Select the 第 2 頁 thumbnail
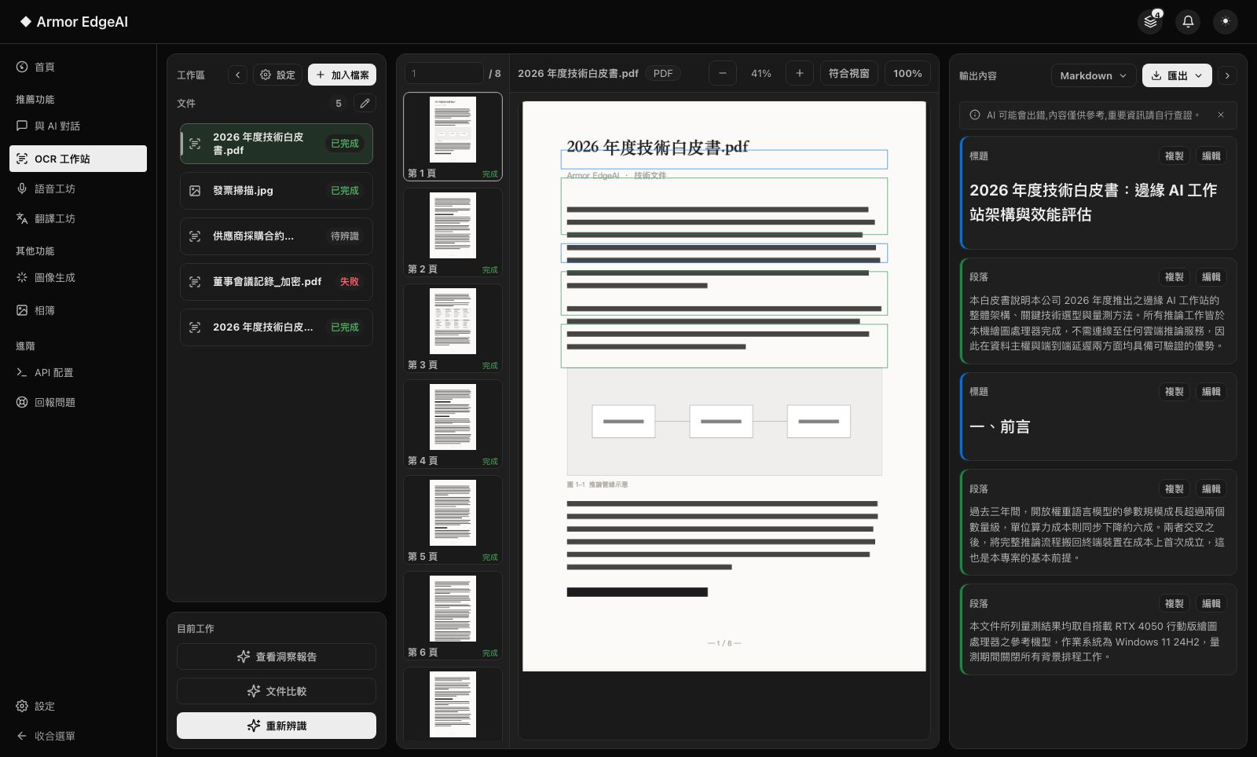This screenshot has width=1257, height=757. pyautogui.click(x=453, y=232)
